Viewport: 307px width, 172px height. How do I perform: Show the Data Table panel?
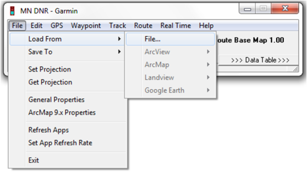click(260, 60)
